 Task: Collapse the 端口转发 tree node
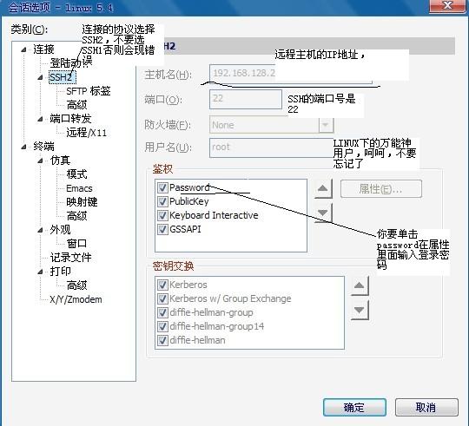point(40,119)
